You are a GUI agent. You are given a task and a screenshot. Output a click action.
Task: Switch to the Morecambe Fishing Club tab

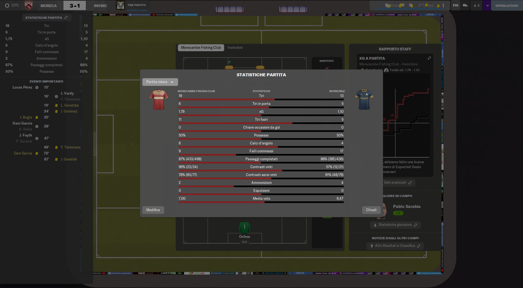click(x=201, y=48)
